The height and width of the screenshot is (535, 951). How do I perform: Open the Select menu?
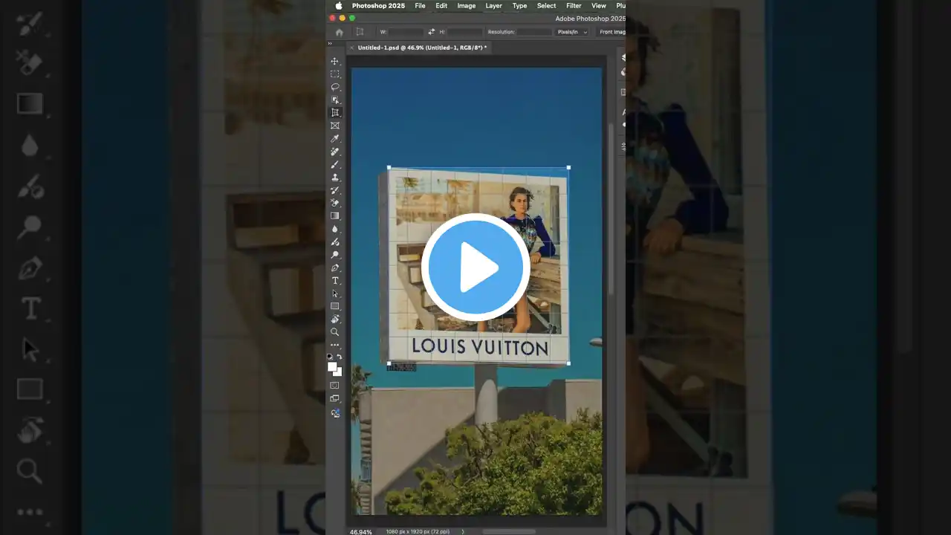547,6
